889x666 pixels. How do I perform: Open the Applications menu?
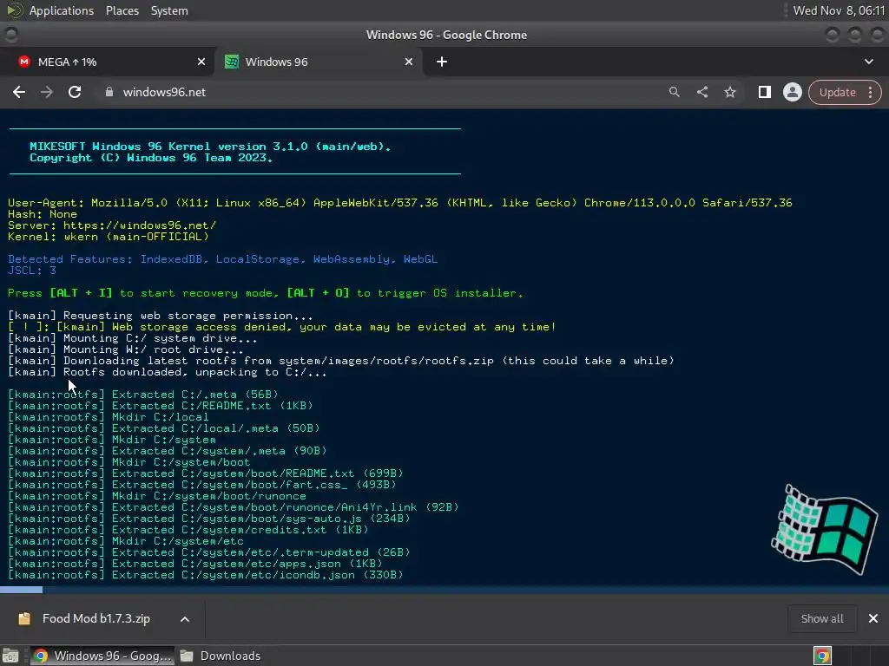tap(62, 10)
